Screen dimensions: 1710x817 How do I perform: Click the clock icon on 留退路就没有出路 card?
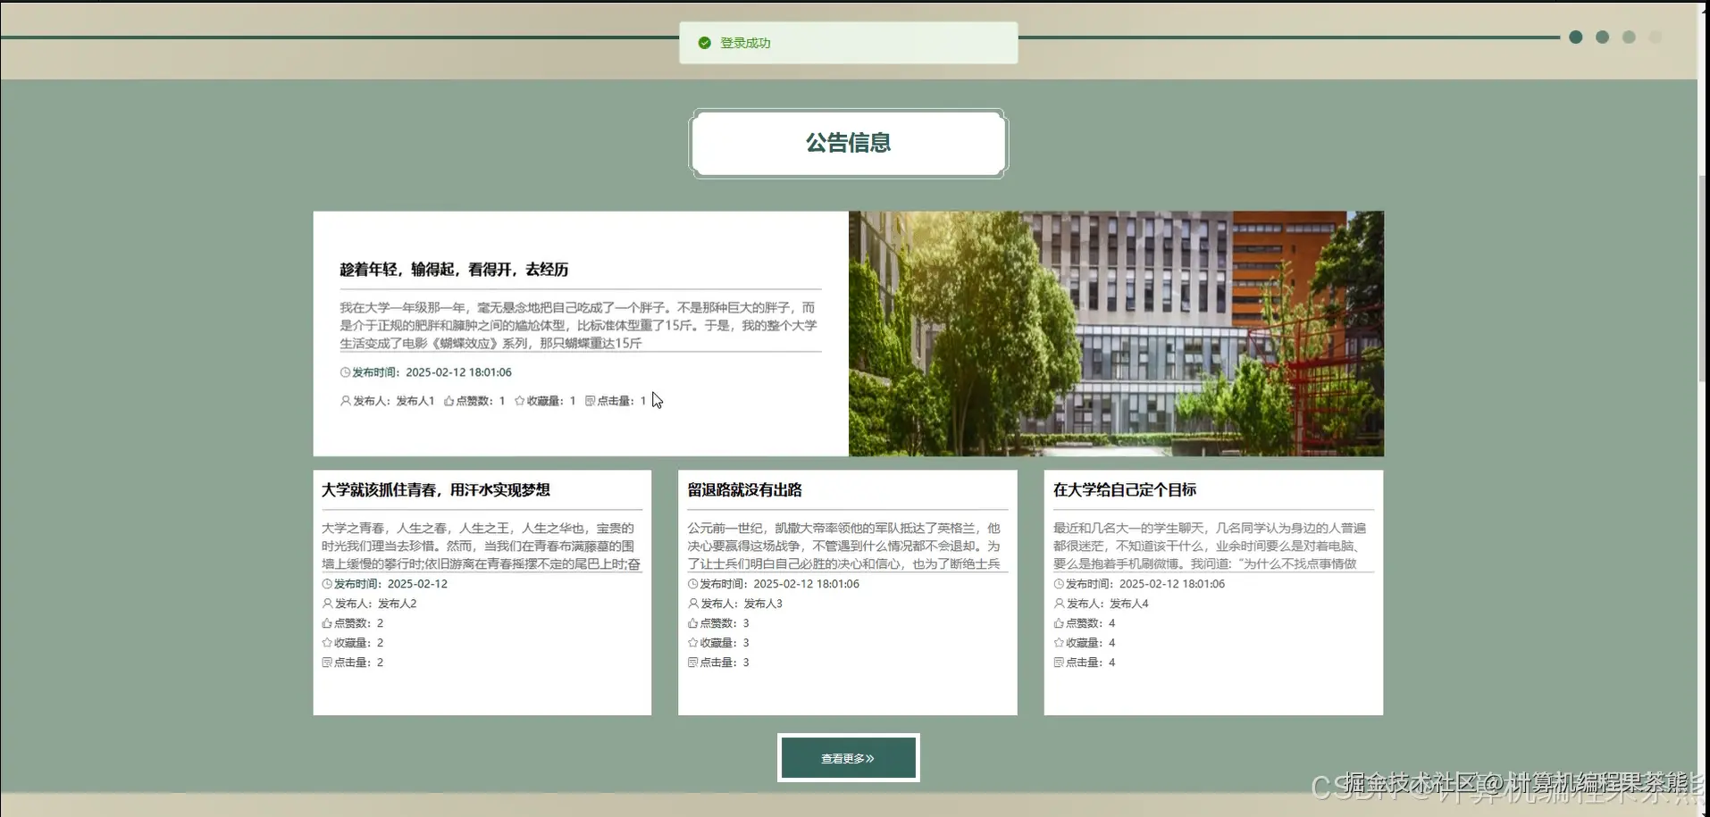[x=692, y=583]
